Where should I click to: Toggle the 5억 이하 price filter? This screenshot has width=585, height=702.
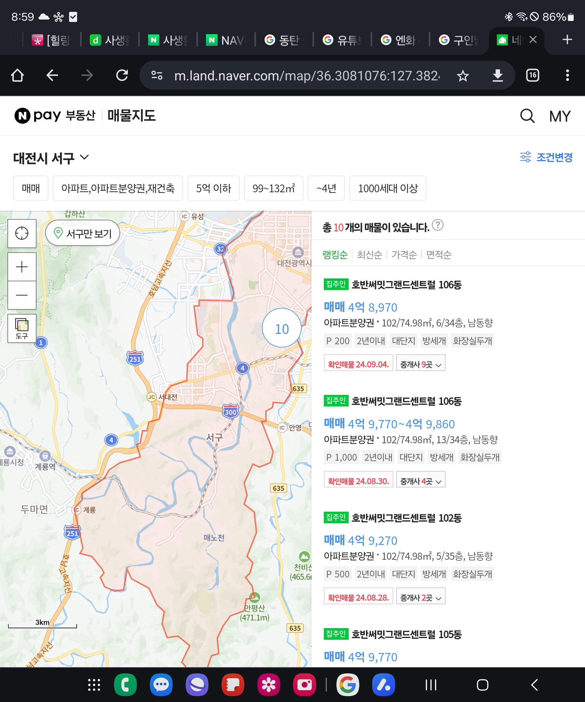click(213, 188)
